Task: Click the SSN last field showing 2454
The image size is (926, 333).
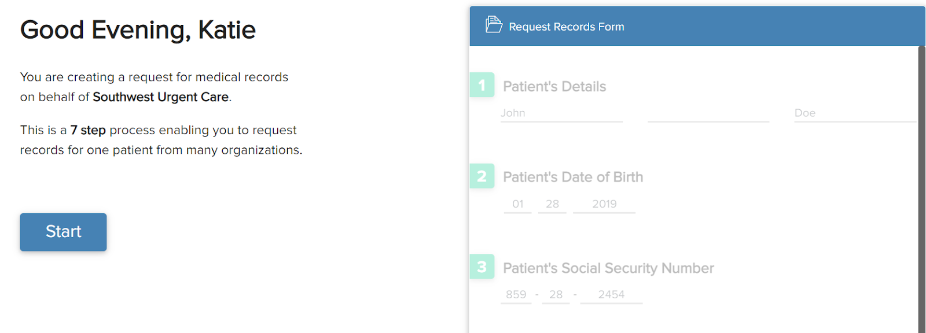Action: pyautogui.click(x=611, y=295)
